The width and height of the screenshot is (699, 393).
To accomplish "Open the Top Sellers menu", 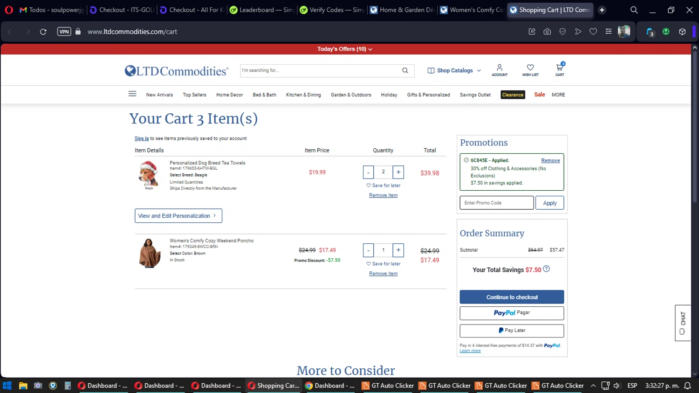I will pyautogui.click(x=194, y=95).
